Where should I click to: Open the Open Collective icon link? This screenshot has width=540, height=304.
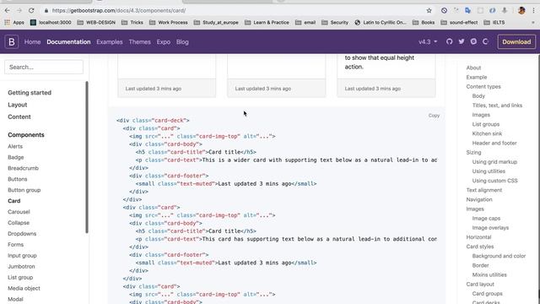coord(486,41)
